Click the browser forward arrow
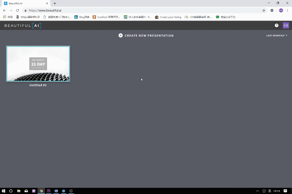The height and width of the screenshot is (194, 292). 11,11
